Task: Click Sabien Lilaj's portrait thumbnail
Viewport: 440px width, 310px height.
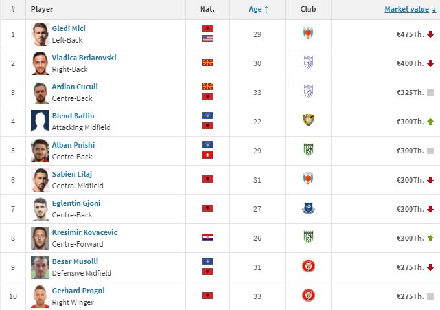Action: pyautogui.click(x=40, y=179)
